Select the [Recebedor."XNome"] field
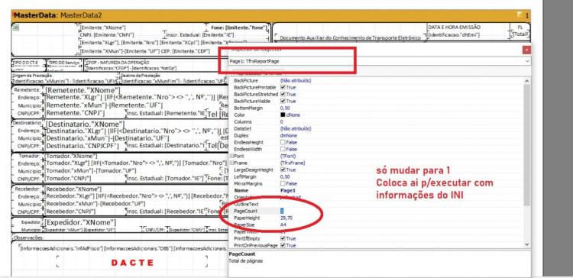This screenshot has height=278, width=573. coord(73,189)
